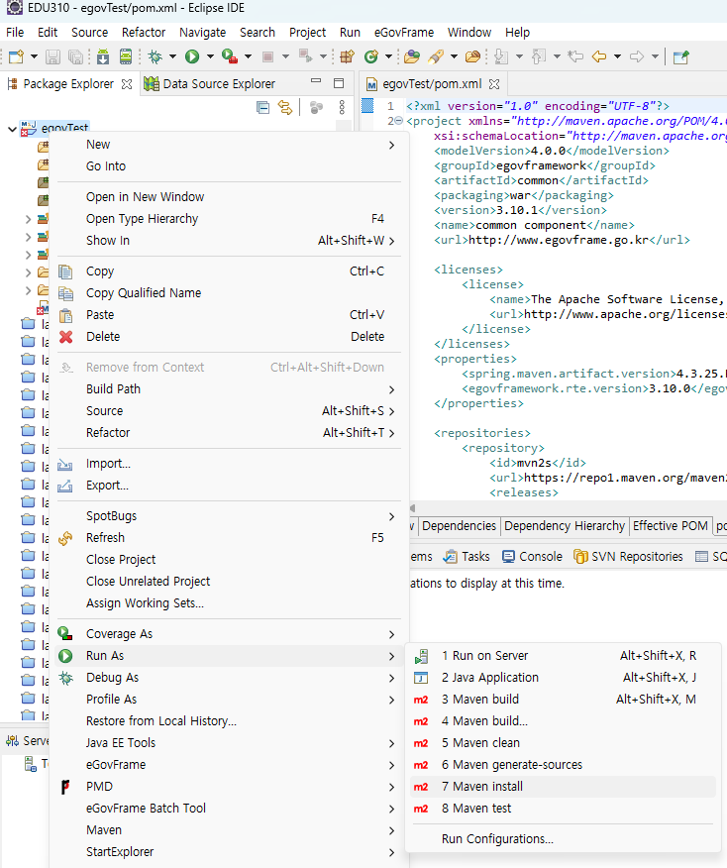Toggle Link with Editor in Package Explorer
The height and width of the screenshot is (868, 727).
point(285,107)
